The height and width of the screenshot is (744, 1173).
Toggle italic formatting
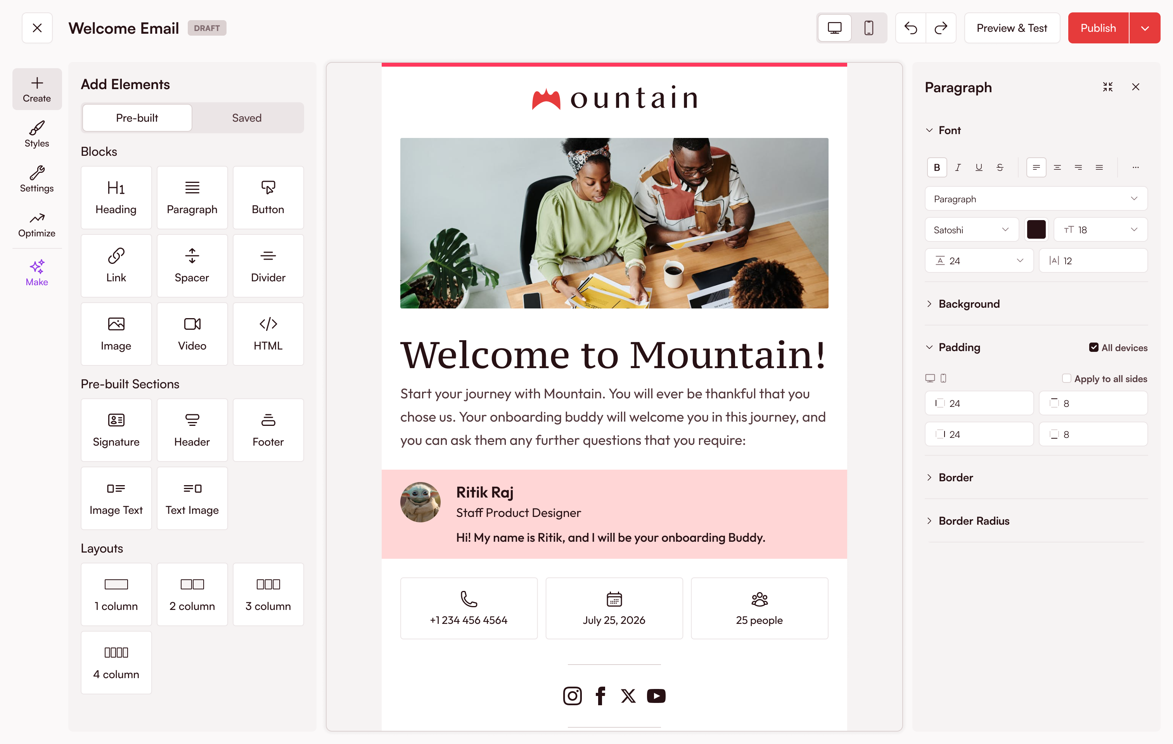(x=958, y=167)
